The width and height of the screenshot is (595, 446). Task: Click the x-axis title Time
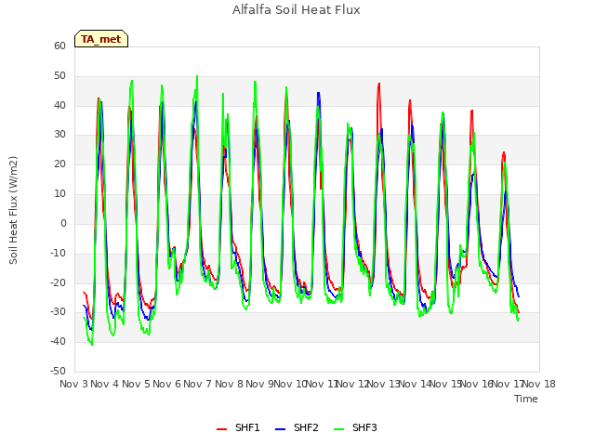coord(526,399)
